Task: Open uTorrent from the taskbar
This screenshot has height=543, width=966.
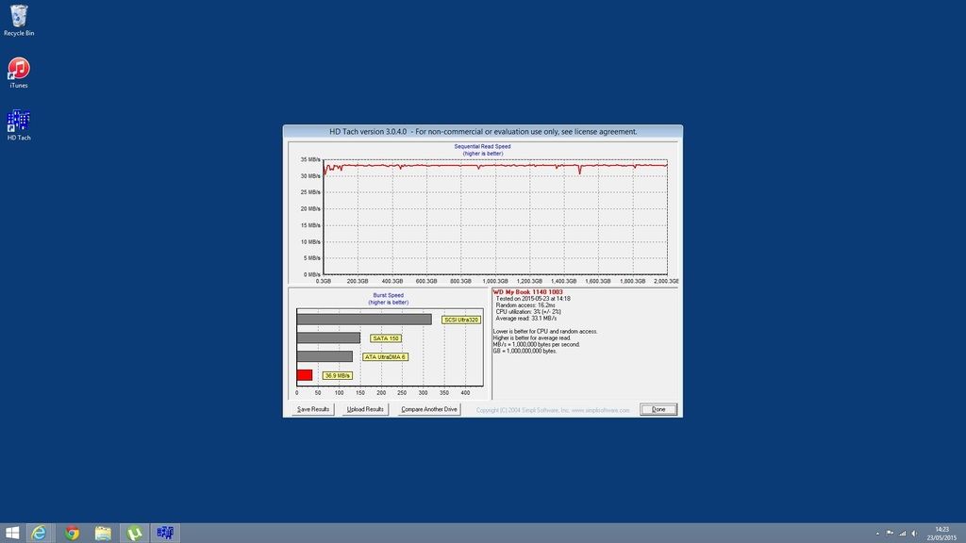Action: click(x=134, y=533)
